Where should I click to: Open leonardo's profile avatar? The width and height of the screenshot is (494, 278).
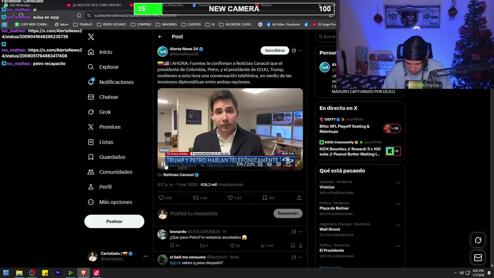click(162, 234)
